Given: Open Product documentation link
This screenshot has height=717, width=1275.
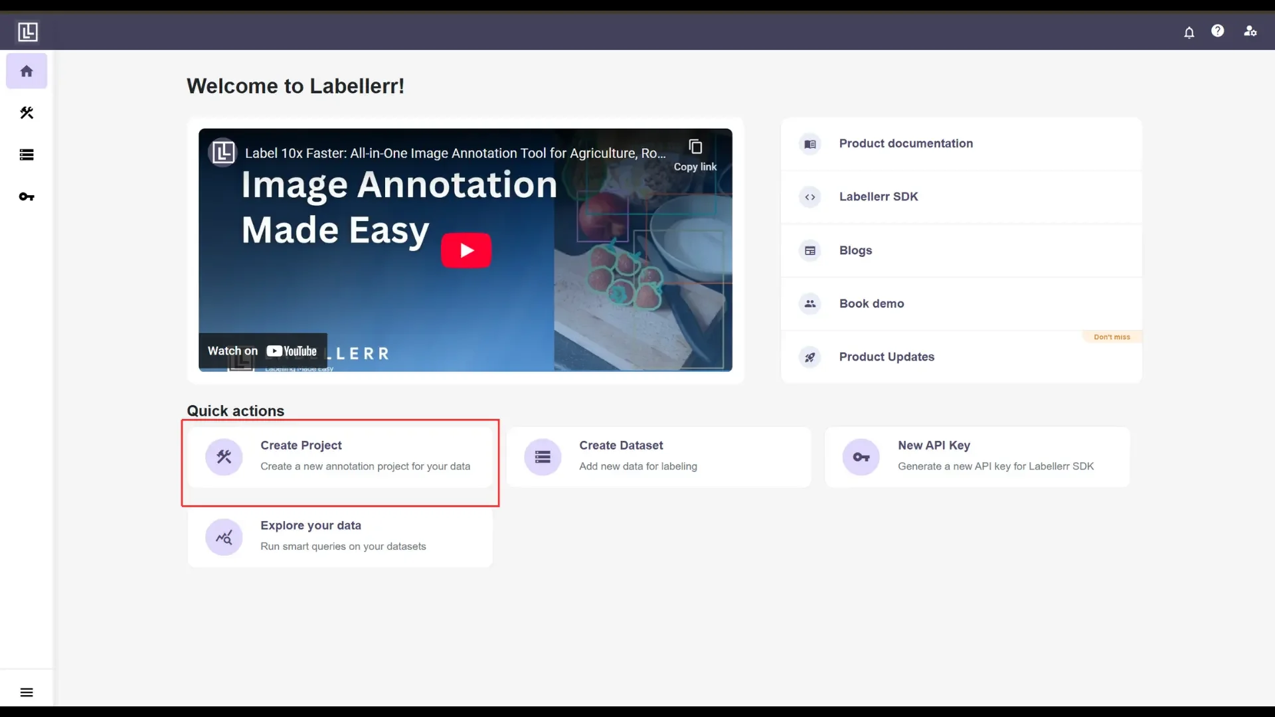Looking at the screenshot, I should (x=961, y=143).
